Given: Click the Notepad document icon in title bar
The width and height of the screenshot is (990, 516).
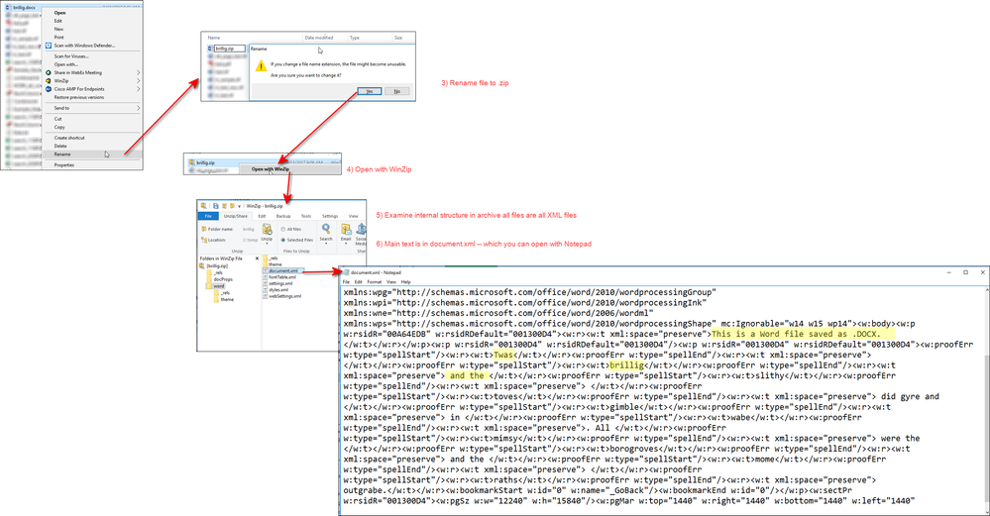Looking at the screenshot, I should click(346, 272).
